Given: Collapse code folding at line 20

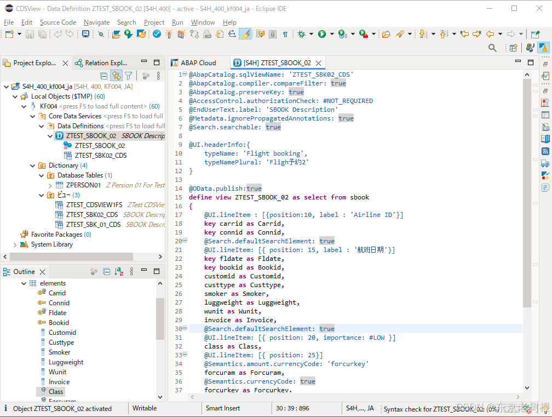Looking at the screenshot, I should tap(185, 241).
